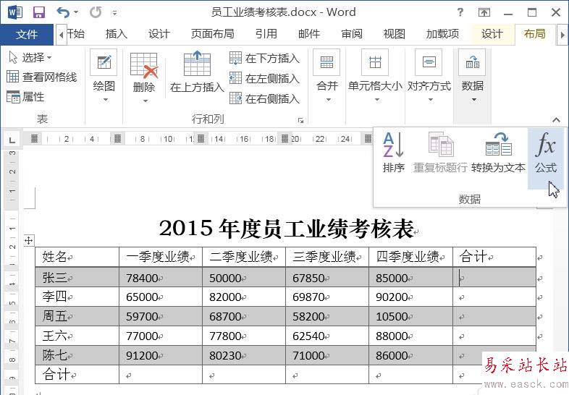Click empty 合计 cell in 李四 row
Viewport: 569px width, 395px height.
(494, 297)
